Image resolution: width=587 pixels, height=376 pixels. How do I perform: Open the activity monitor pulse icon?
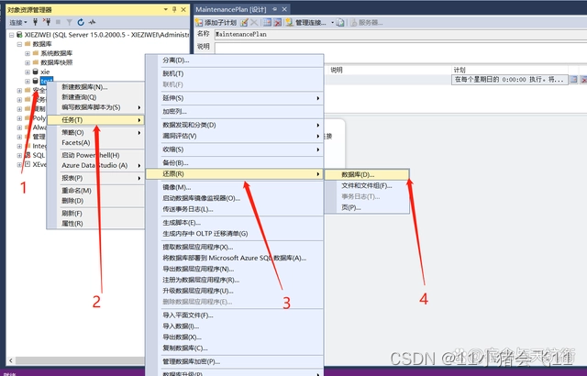coord(92,22)
